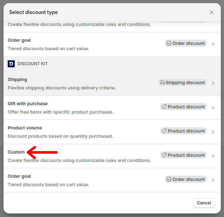Select the Shipping discount type title
The height and width of the screenshot is (217, 224).
(17, 80)
